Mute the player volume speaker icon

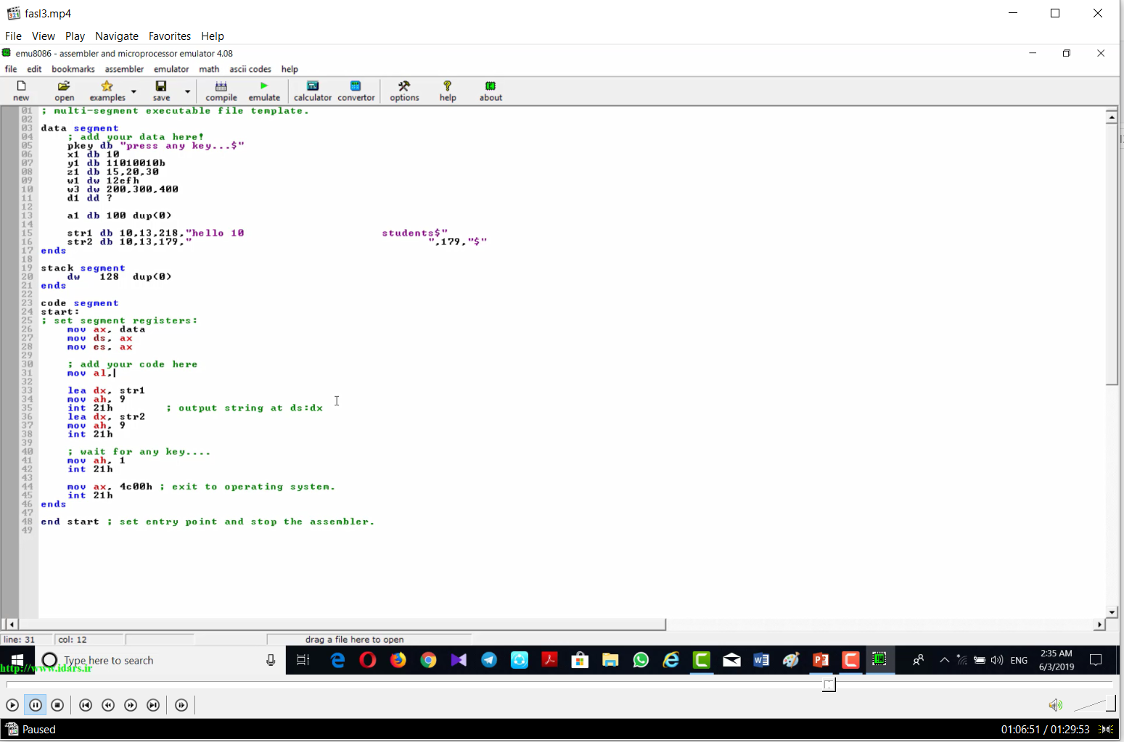pyautogui.click(x=1055, y=705)
